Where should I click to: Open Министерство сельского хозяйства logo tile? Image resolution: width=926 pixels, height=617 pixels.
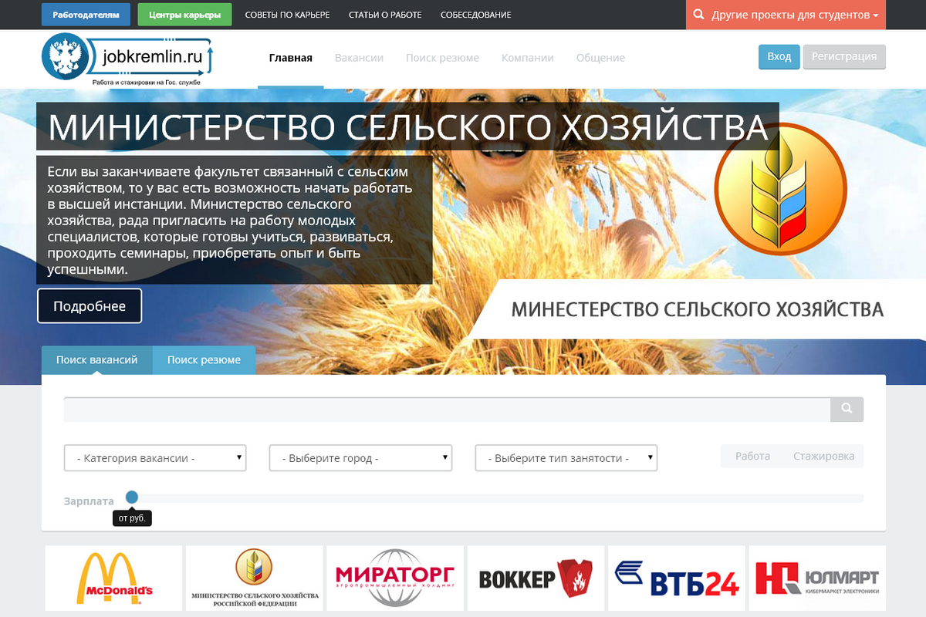[255, 578]
